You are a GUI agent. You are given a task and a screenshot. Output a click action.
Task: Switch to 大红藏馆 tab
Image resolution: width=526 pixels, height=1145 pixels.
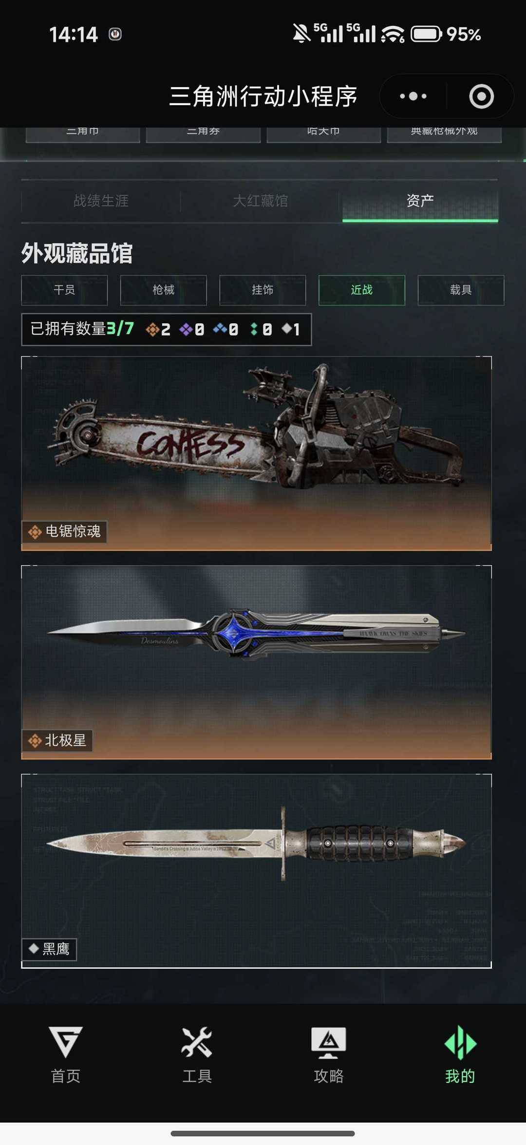[x=260, y=201]
